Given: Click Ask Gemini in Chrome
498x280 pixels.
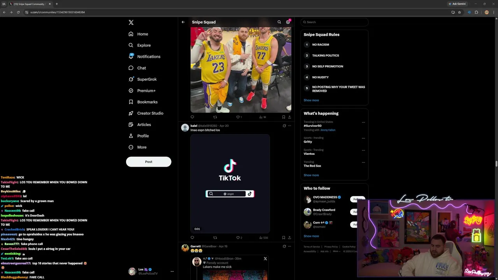Looking at the screenshot, I should pyautogui.click(x=457, y=4).
